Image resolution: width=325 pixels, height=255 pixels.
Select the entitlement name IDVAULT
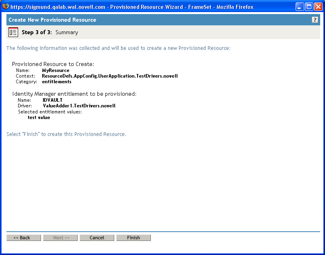click(52, 100)
